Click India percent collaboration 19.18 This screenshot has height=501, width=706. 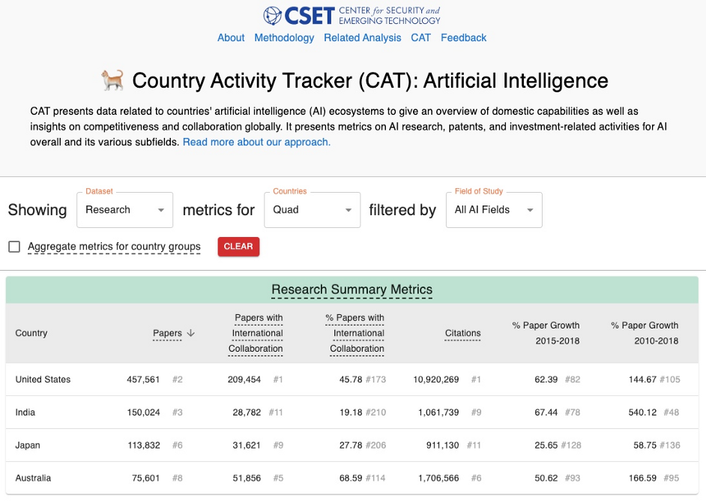tap(351, 412)
